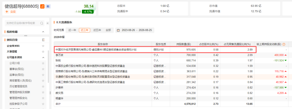The height and width of the screenshot is (109, 292).
Task: Click the search magnifier icon in sidebar
Action: [42, 23]
